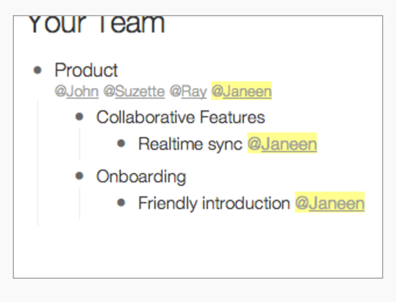Click indent line beneath Collaborative Features
This screenshot has height=302, width=396.
click(x=80, y=144)
